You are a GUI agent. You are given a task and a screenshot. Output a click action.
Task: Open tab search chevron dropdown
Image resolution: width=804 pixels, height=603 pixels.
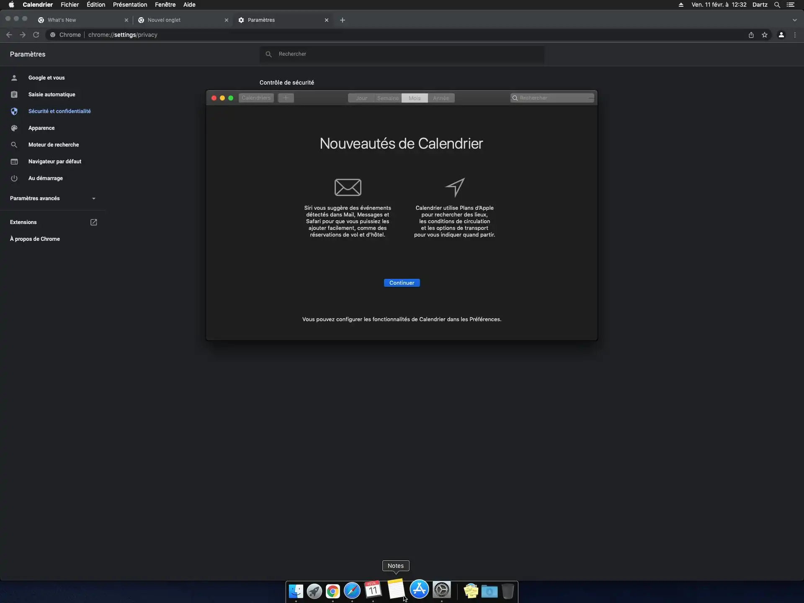pyautogui.click(x=794, y=20)
